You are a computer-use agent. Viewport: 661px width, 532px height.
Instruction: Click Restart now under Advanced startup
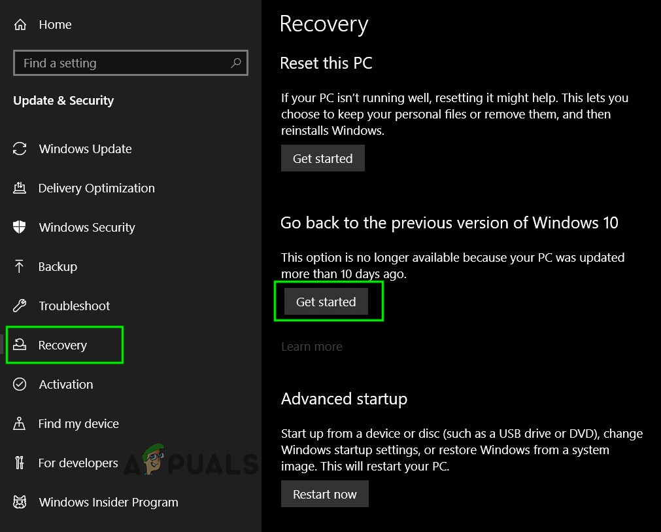(325, 494)
